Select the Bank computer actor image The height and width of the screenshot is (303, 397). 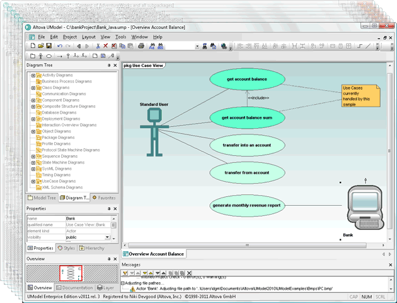coord(365,208)
